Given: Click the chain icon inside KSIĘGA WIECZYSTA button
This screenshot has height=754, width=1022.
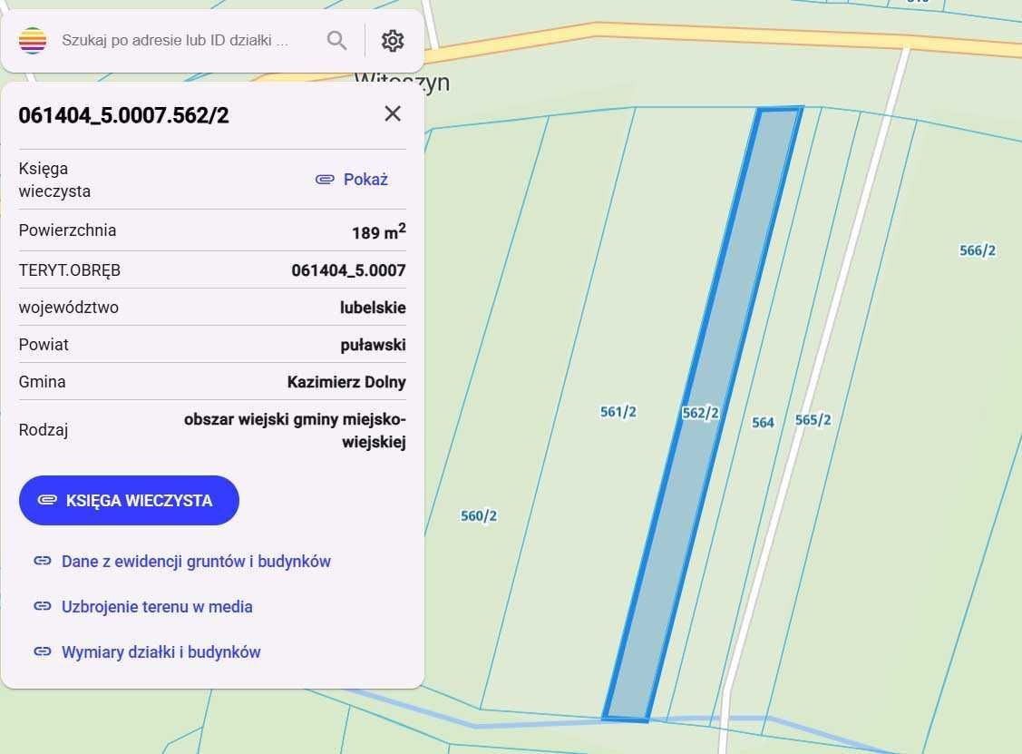Looking at the screenshot, I should 48,500.
